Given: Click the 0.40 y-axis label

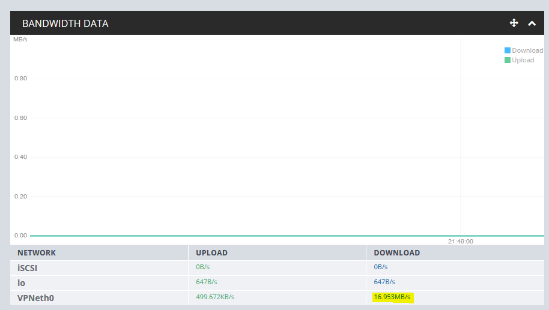Looking at the screenshot, I should [x=20, y=157].
